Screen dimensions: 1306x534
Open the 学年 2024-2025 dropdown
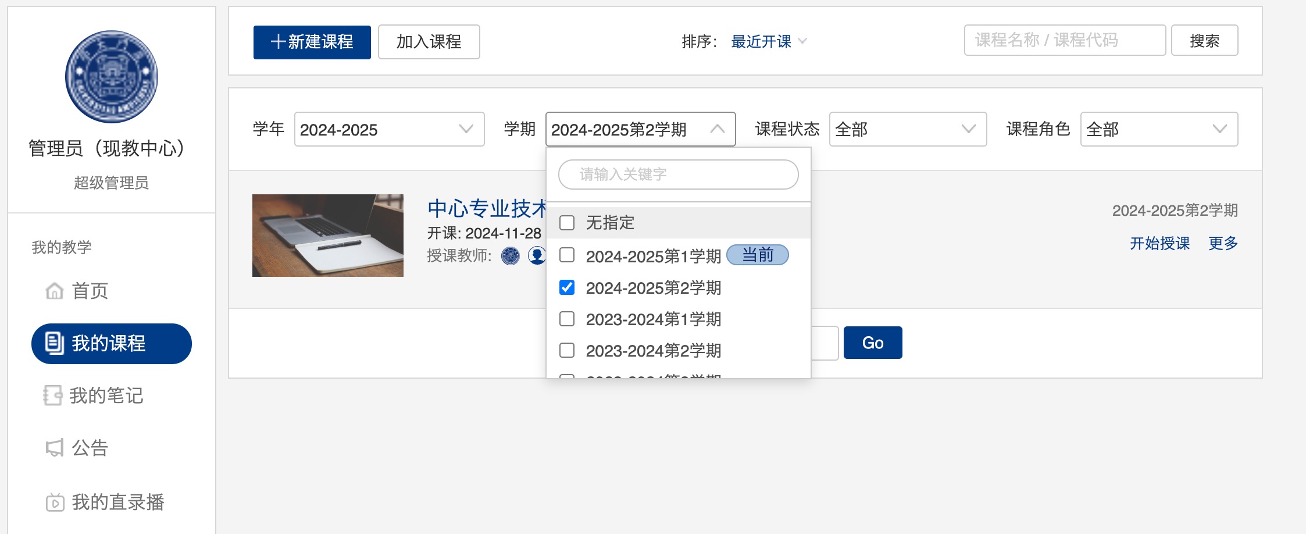[389, 129]
